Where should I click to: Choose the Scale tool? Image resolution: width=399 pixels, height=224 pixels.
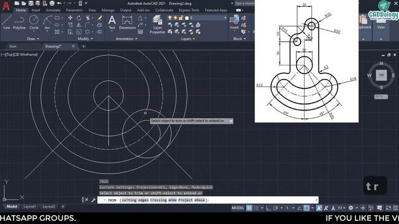click(x=79, y=32)
